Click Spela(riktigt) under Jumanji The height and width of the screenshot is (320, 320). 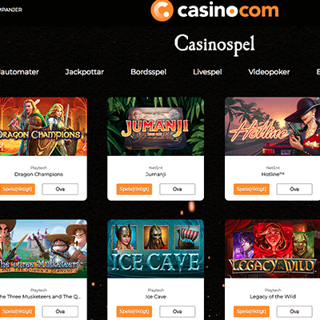click(134, 189)
